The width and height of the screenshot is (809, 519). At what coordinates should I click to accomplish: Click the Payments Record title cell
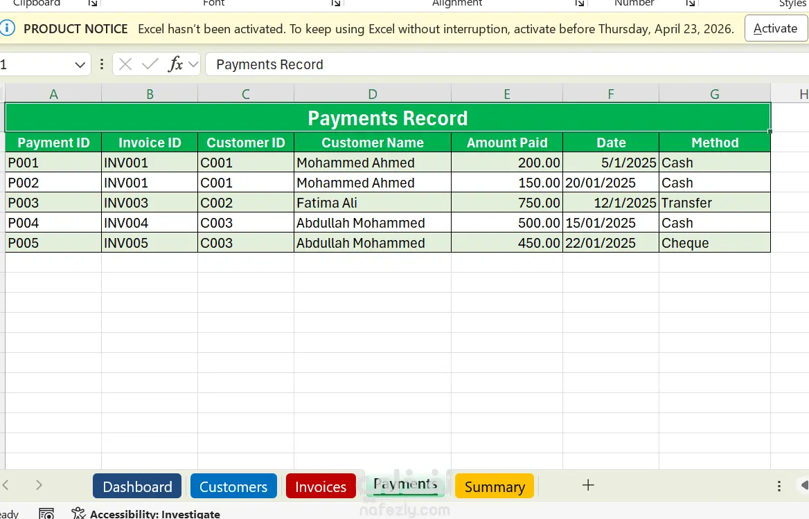click(387, 118)
